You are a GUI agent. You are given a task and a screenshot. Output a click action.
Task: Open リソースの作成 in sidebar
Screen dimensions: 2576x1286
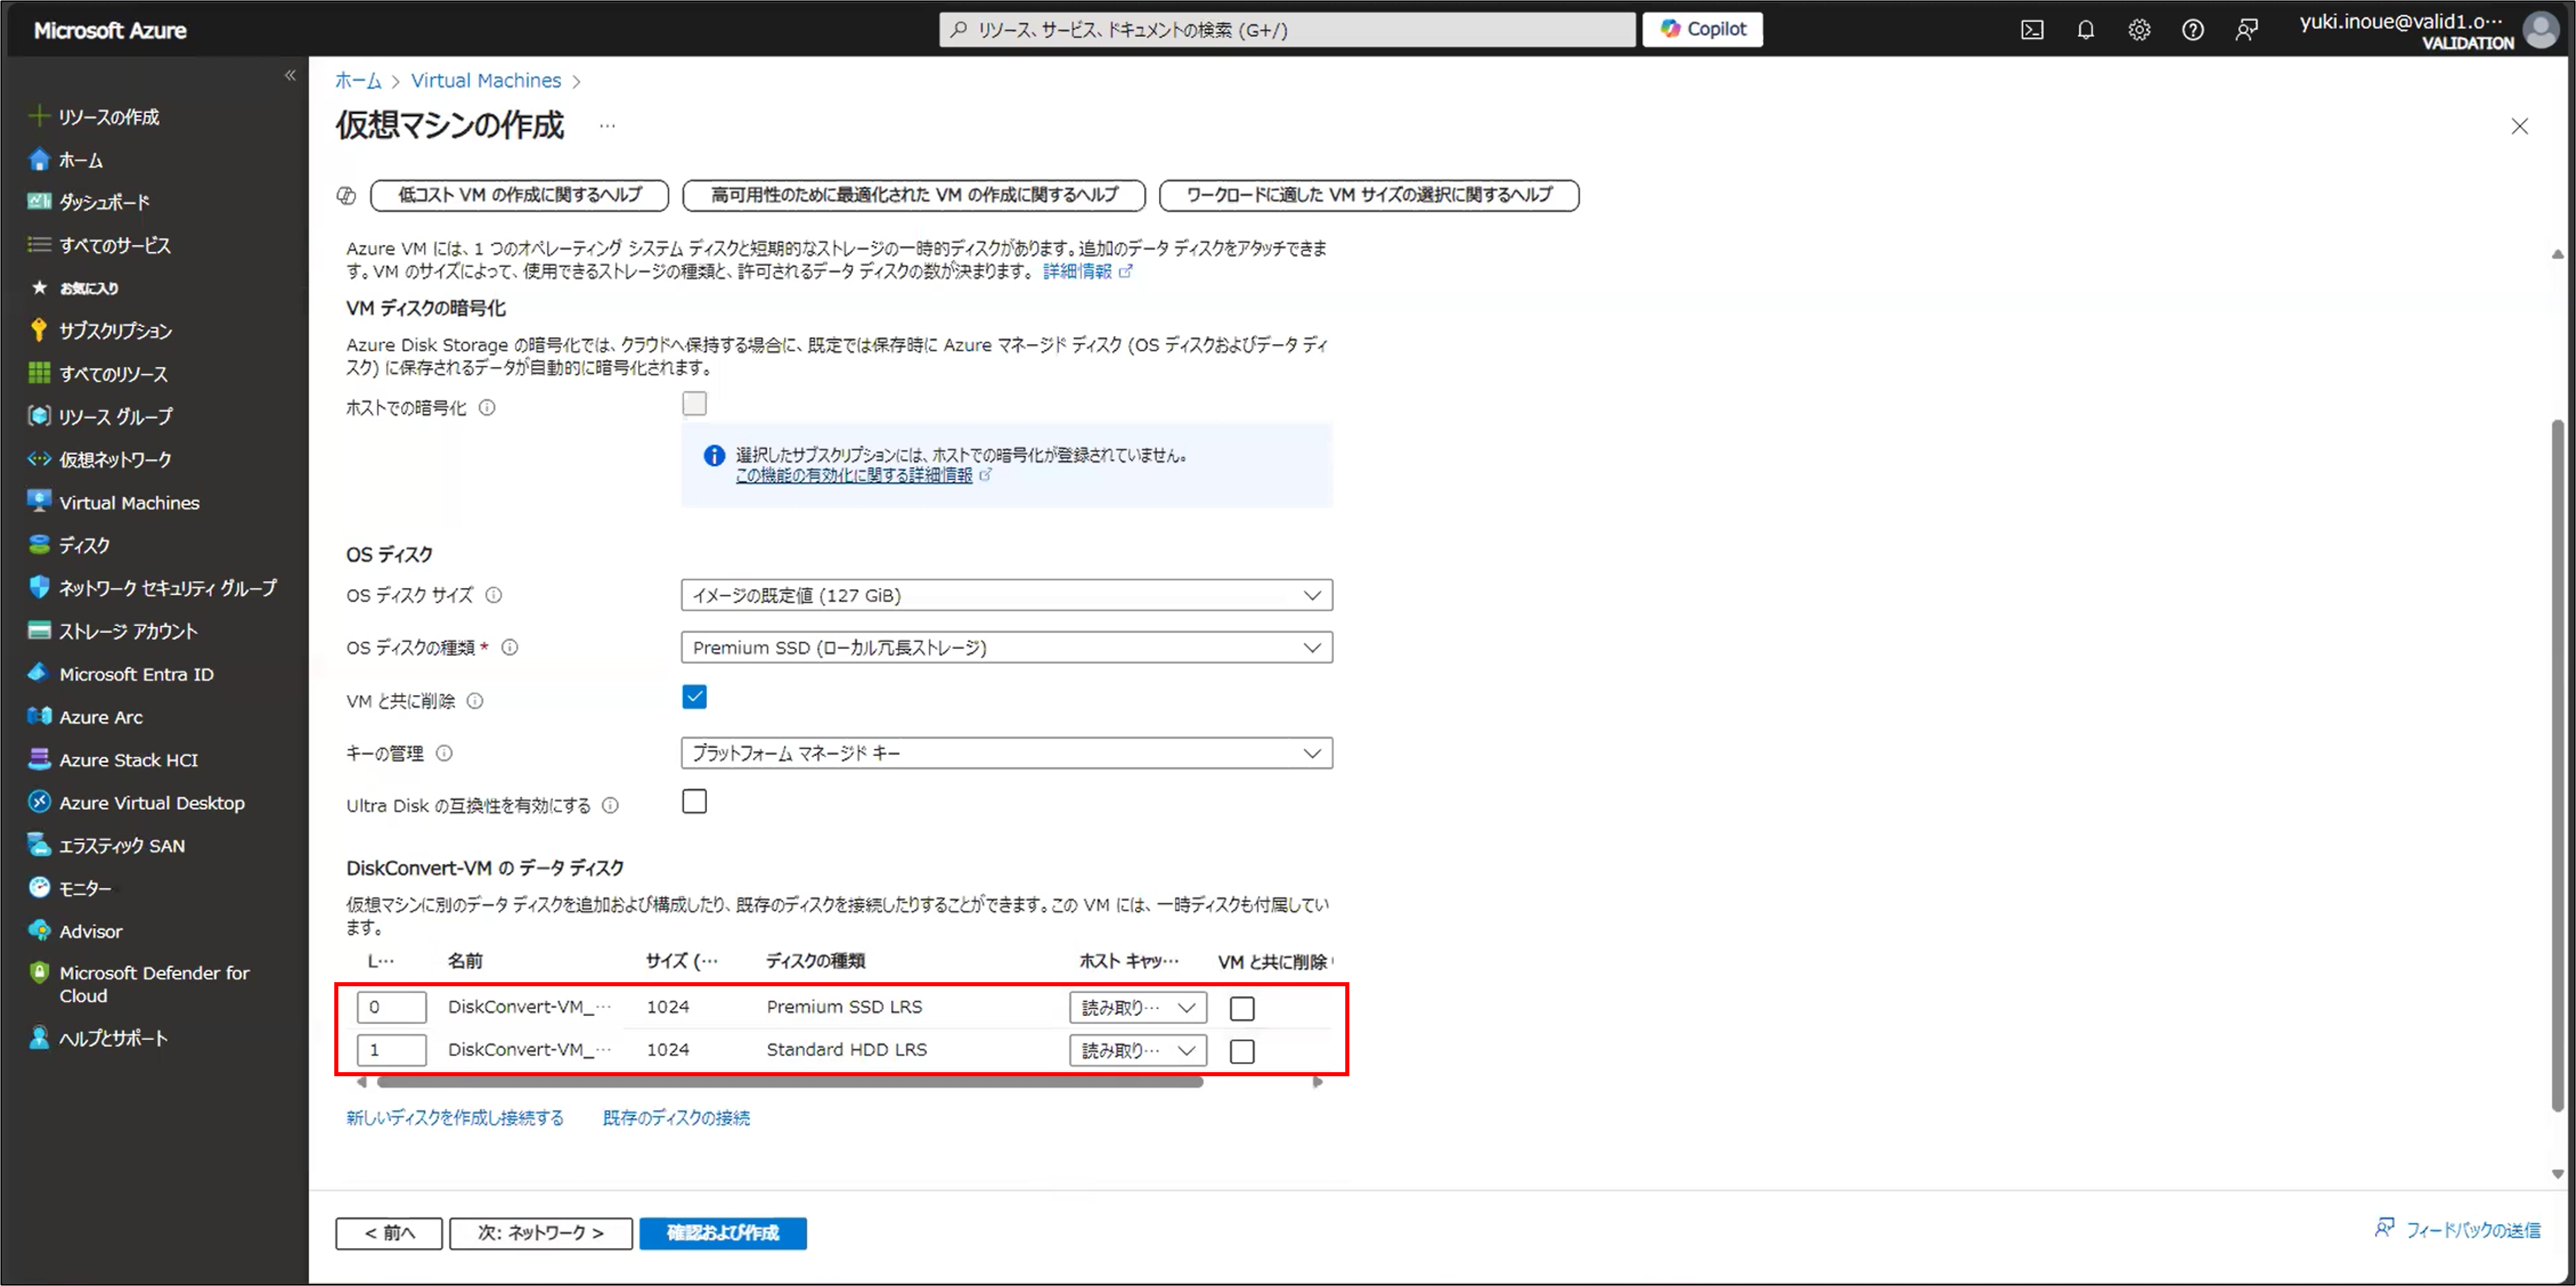tap(108, 117)
